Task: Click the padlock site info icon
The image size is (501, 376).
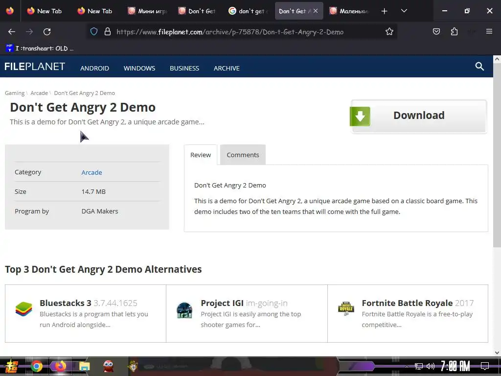Action: tap(108, 32)
